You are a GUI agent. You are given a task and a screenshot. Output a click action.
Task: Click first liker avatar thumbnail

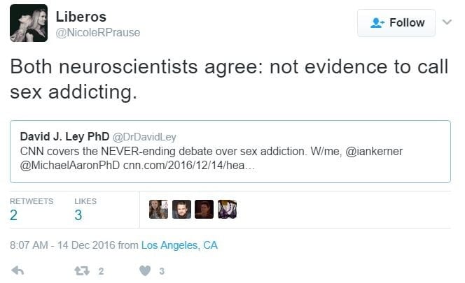click(158, 209)
